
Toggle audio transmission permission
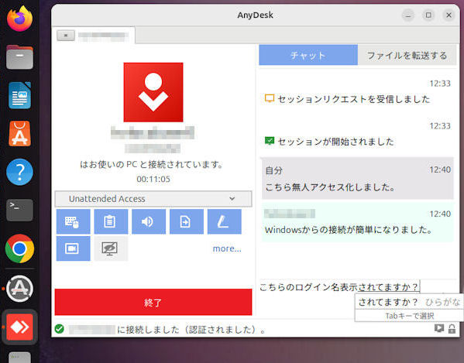tap(149, 221)
